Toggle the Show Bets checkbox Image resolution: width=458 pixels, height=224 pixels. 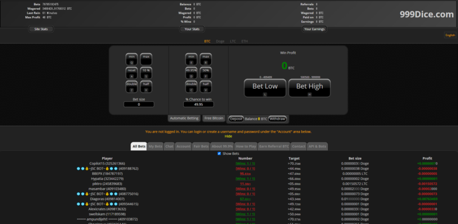click(x=219, y=153)
